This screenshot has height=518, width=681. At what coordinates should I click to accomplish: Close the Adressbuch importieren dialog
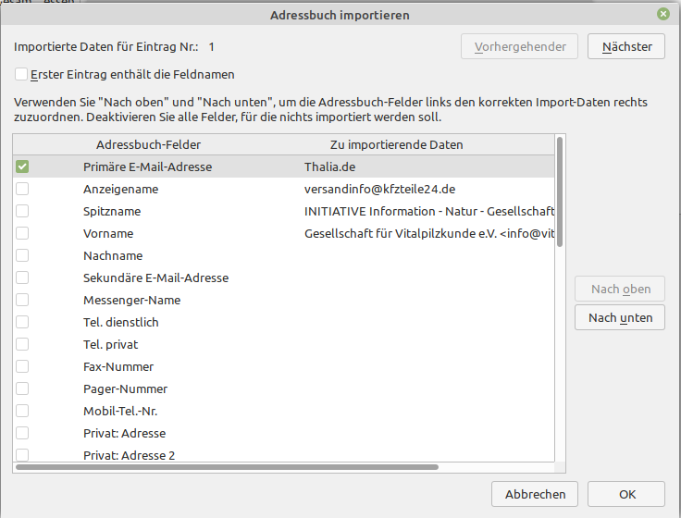(x=663, y=15)
